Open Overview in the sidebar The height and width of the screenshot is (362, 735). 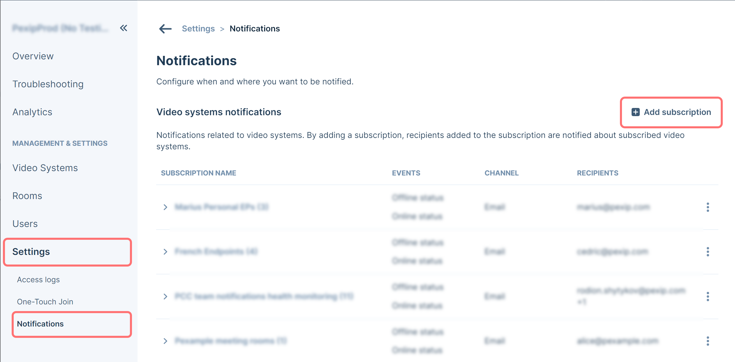coord(33,56)
